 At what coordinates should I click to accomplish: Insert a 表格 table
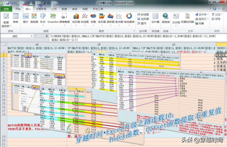15,18
